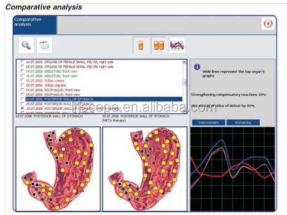Click the blue info icon

197,67
